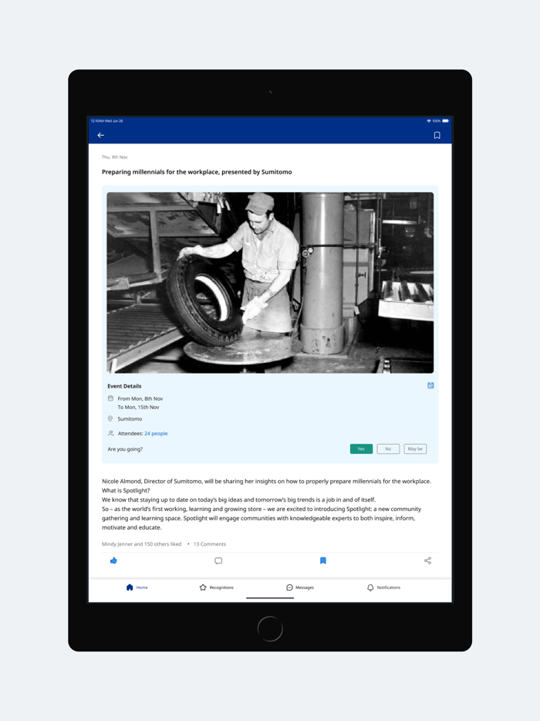Open the Messages tab
The image size is (540, 721).
300,587
